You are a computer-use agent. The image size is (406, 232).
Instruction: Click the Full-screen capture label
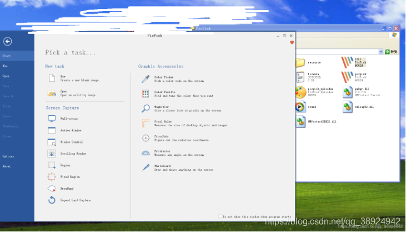coord(69,119)
